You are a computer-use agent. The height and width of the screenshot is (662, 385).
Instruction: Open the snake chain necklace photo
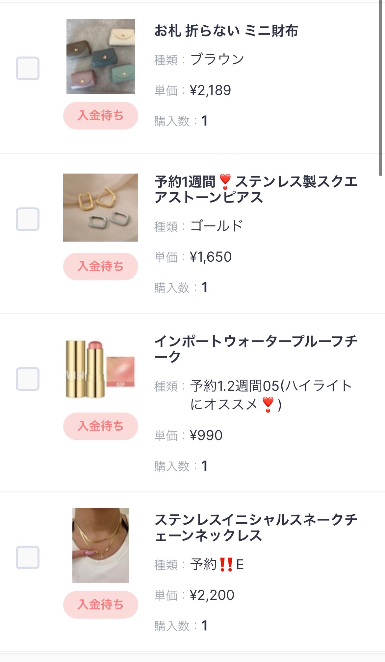click(x=101, y=546)
